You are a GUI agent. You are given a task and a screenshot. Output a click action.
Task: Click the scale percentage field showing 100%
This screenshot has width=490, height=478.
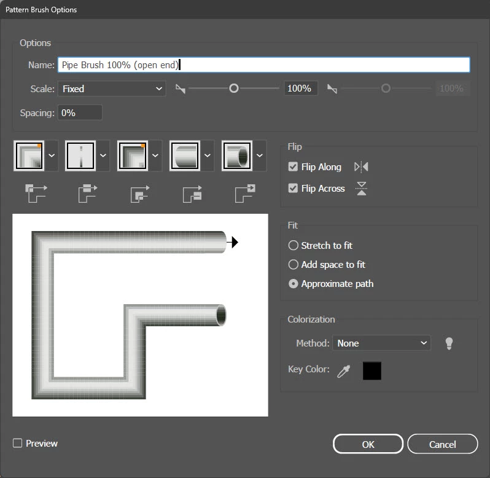pyautogui.click(x=301, y=88)
